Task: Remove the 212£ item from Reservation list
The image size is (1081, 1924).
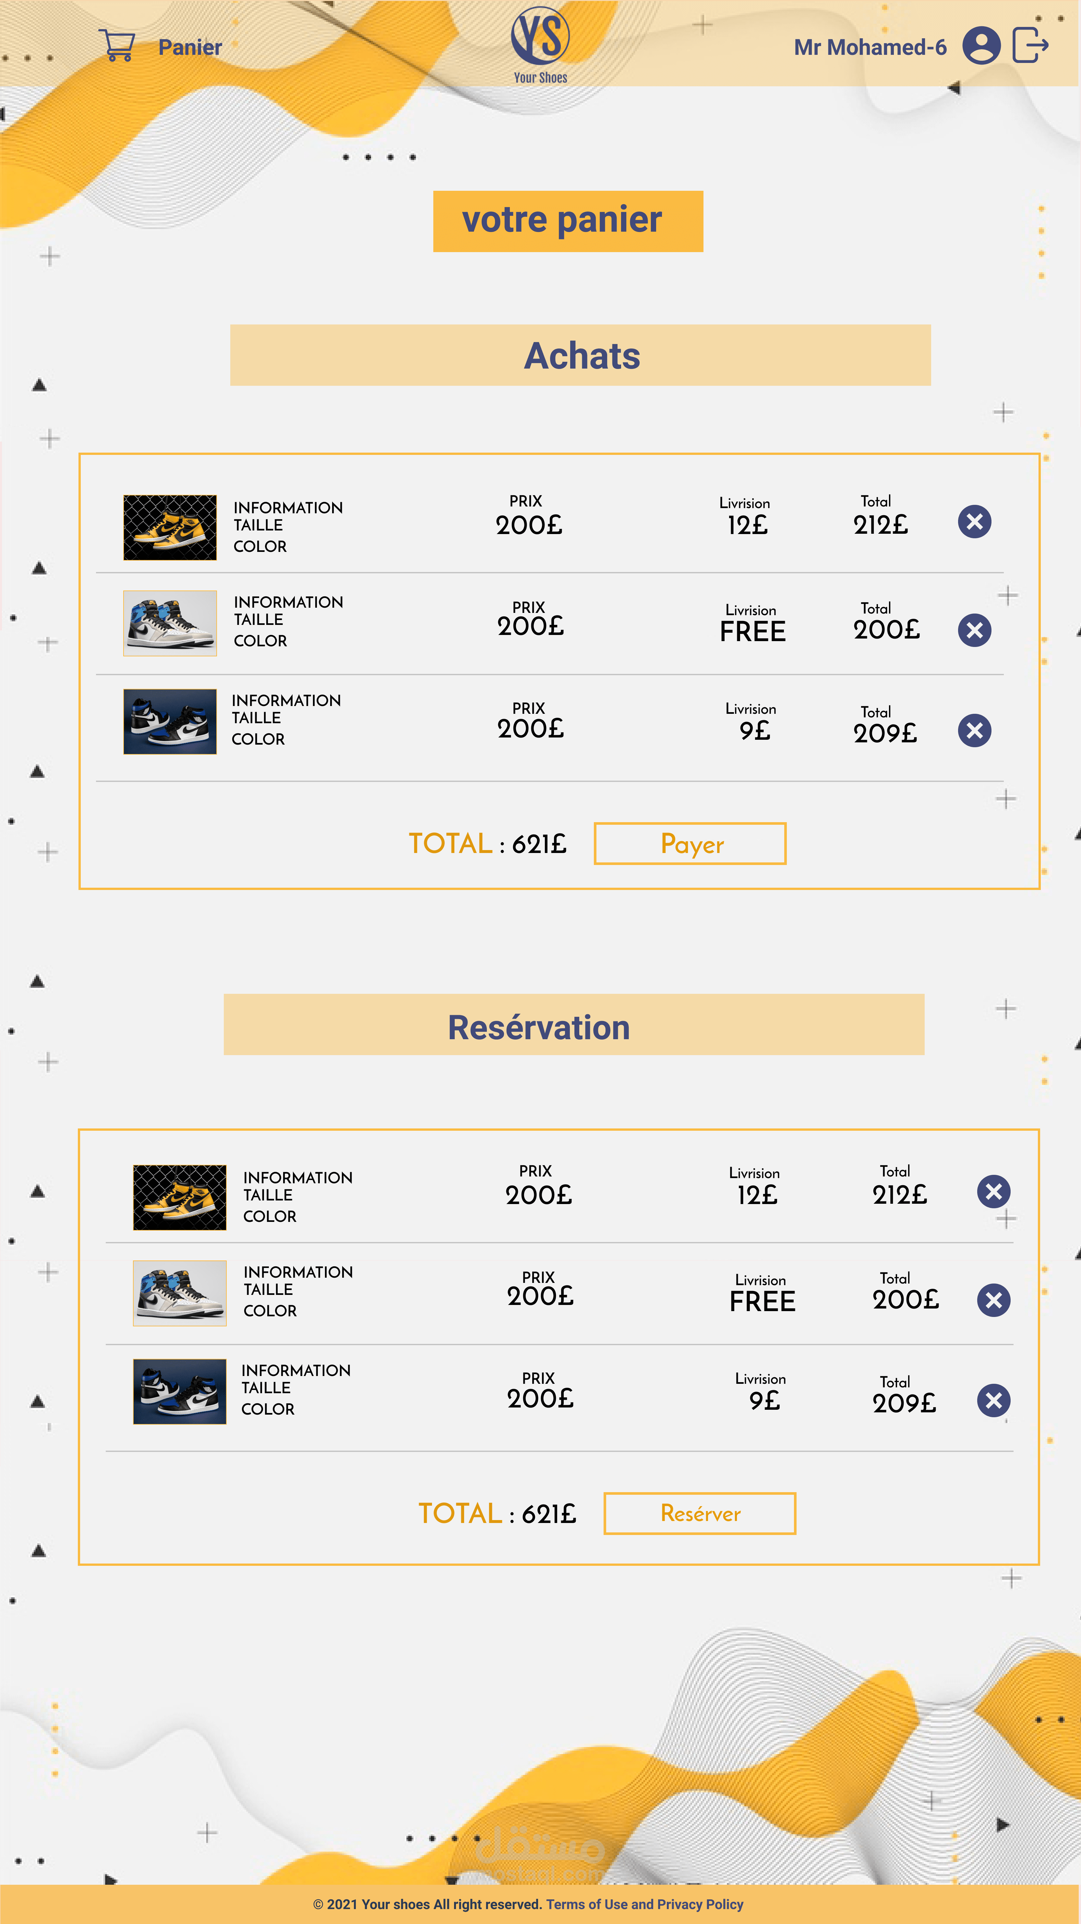Action: (x=994, y=1191)
